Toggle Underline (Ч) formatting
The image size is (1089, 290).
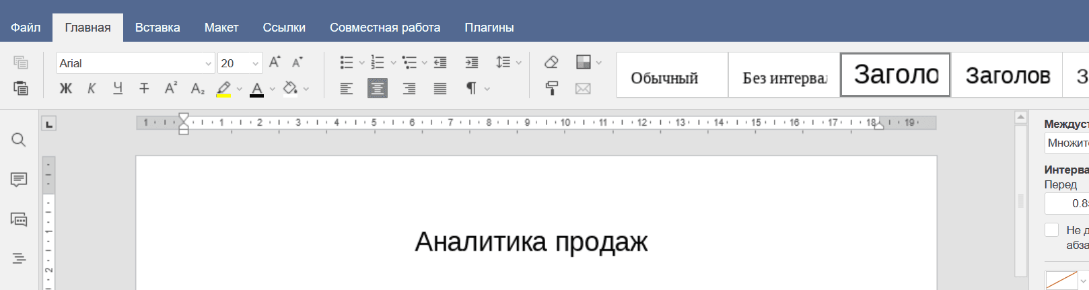pos(118,88)
